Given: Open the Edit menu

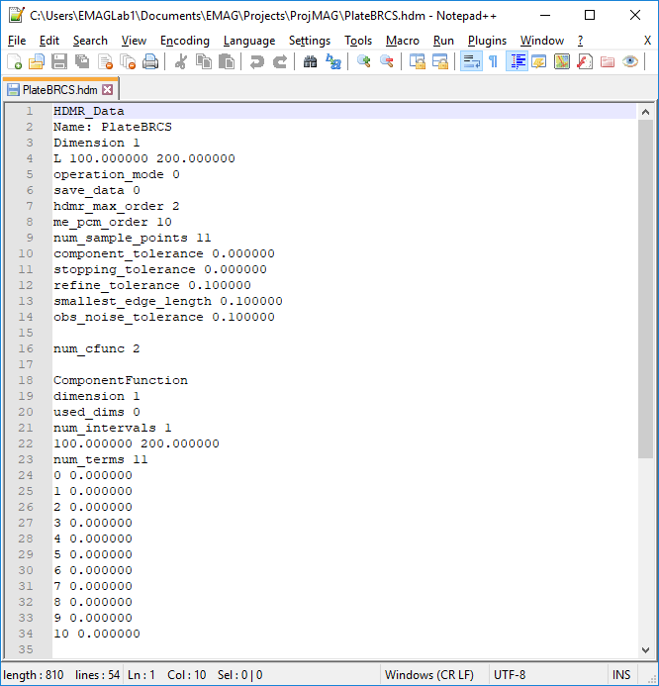Looking at the screenshot, I should (x=48, y=41).
